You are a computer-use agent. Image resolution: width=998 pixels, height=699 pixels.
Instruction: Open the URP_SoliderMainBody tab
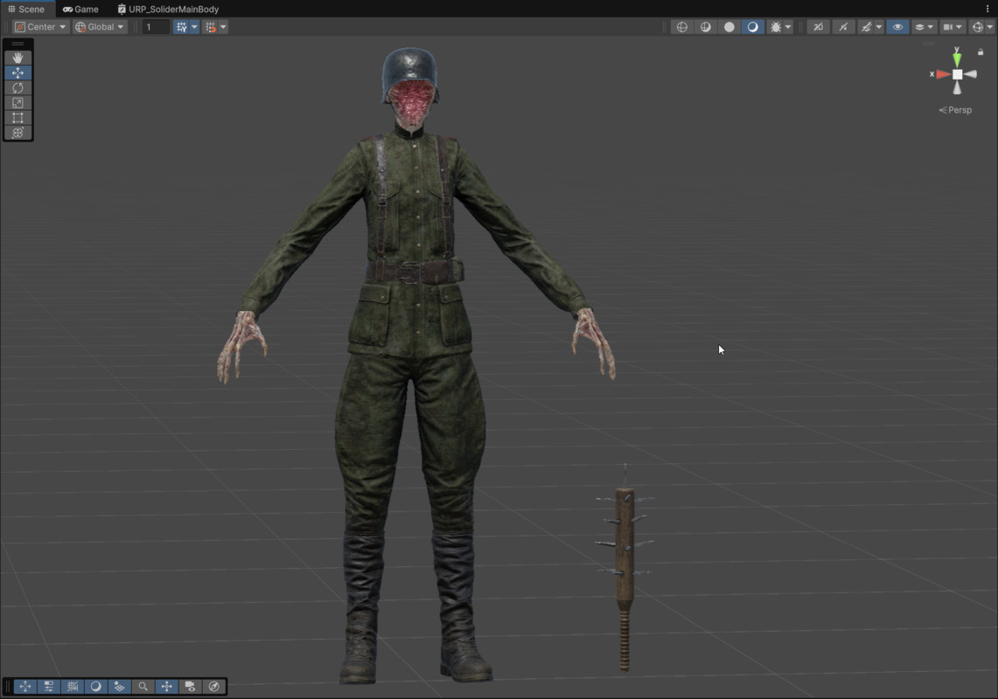pos(168,9)
